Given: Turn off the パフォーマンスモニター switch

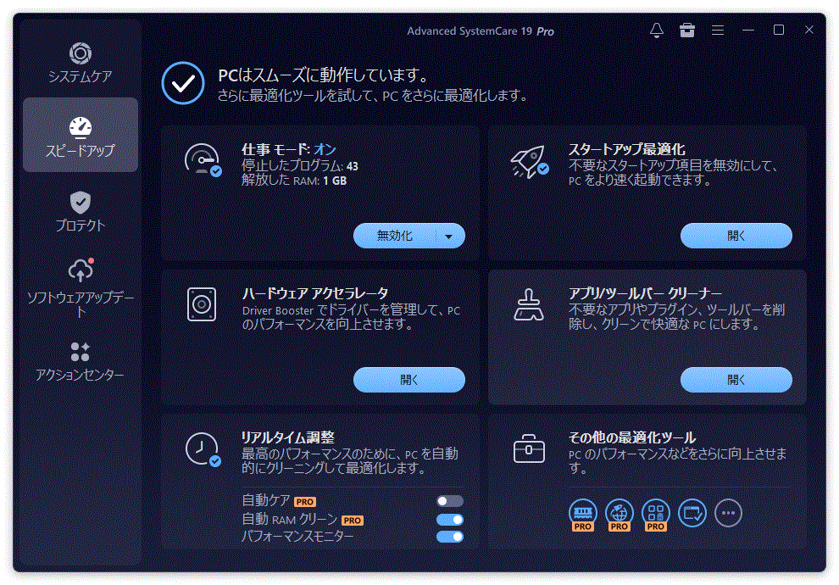Looking at the screenshot, I should coord(450,537).
